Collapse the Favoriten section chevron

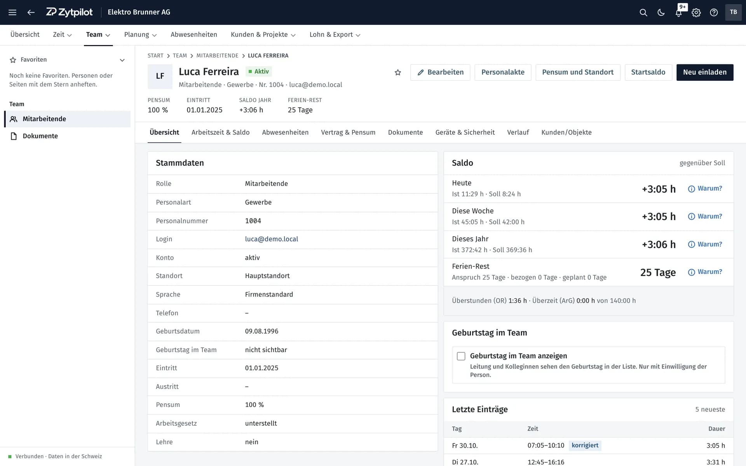(x=122, y=60)
